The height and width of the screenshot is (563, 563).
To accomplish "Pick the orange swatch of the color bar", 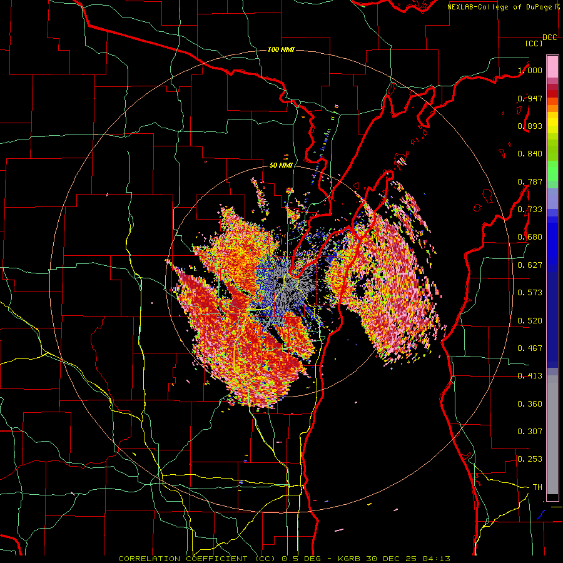I will click(x=552, y=108).
